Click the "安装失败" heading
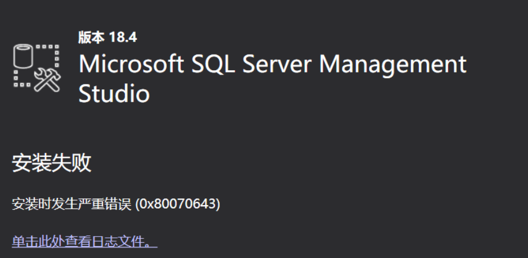528x258 pixels. [52, 164]
